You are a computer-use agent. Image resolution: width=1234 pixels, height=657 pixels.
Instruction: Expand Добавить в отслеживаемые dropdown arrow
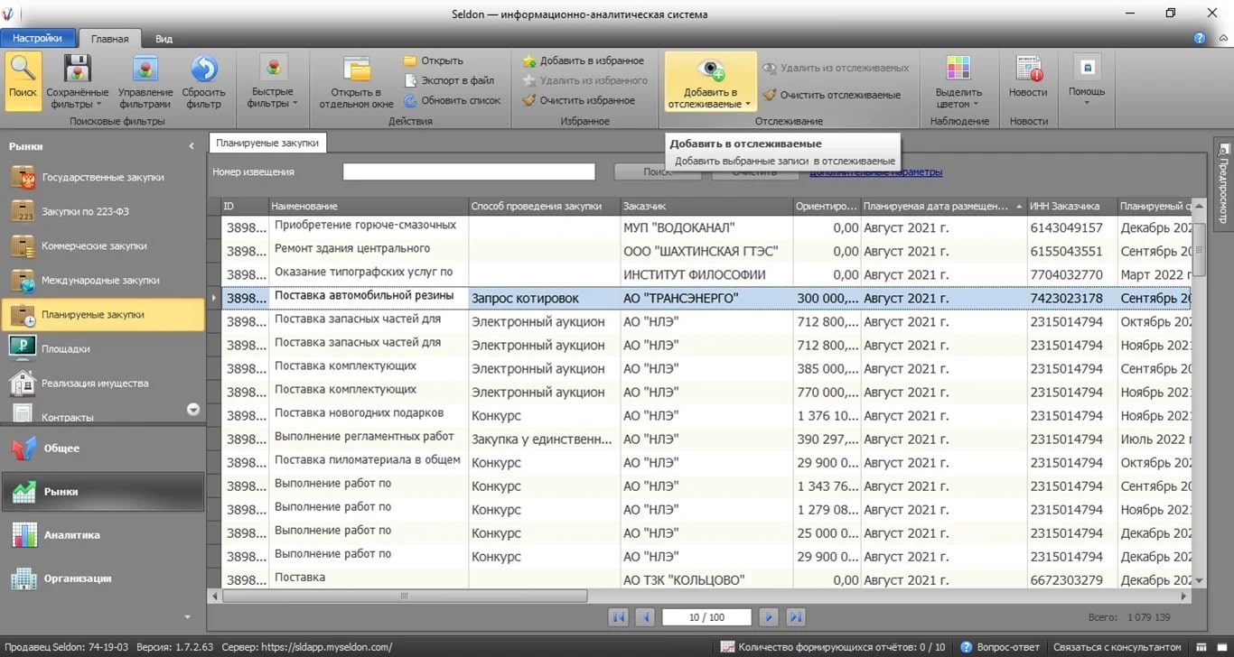[x=748, y=105]
